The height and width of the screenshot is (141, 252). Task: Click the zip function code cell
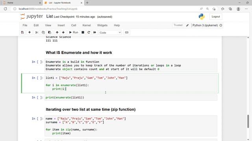(x=131, y=126)
